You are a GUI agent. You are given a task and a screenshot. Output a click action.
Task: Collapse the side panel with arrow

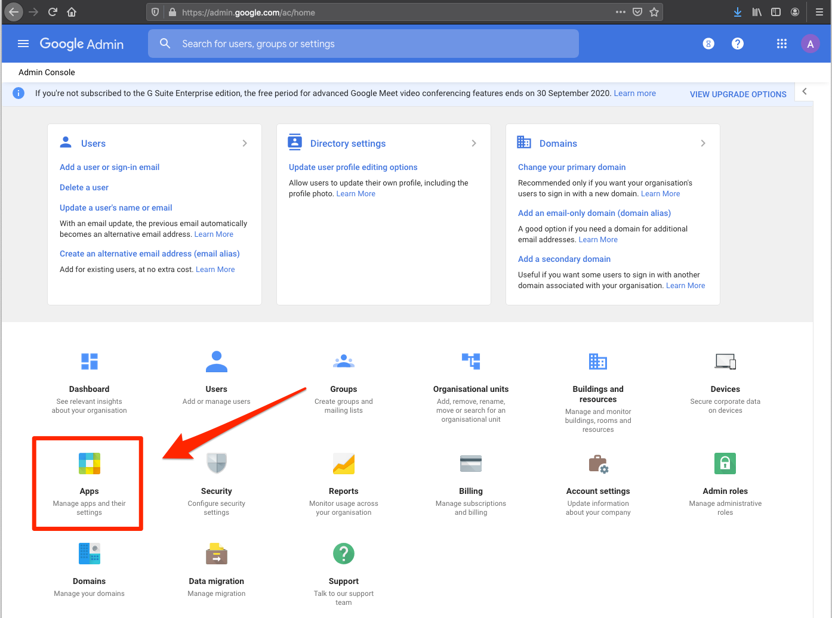(x=805, y=91)
